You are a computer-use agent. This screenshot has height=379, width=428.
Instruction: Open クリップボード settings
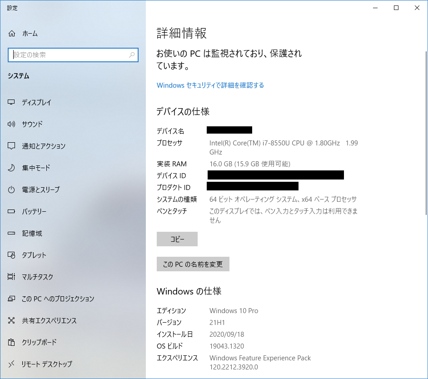click(x=39, y=343)
